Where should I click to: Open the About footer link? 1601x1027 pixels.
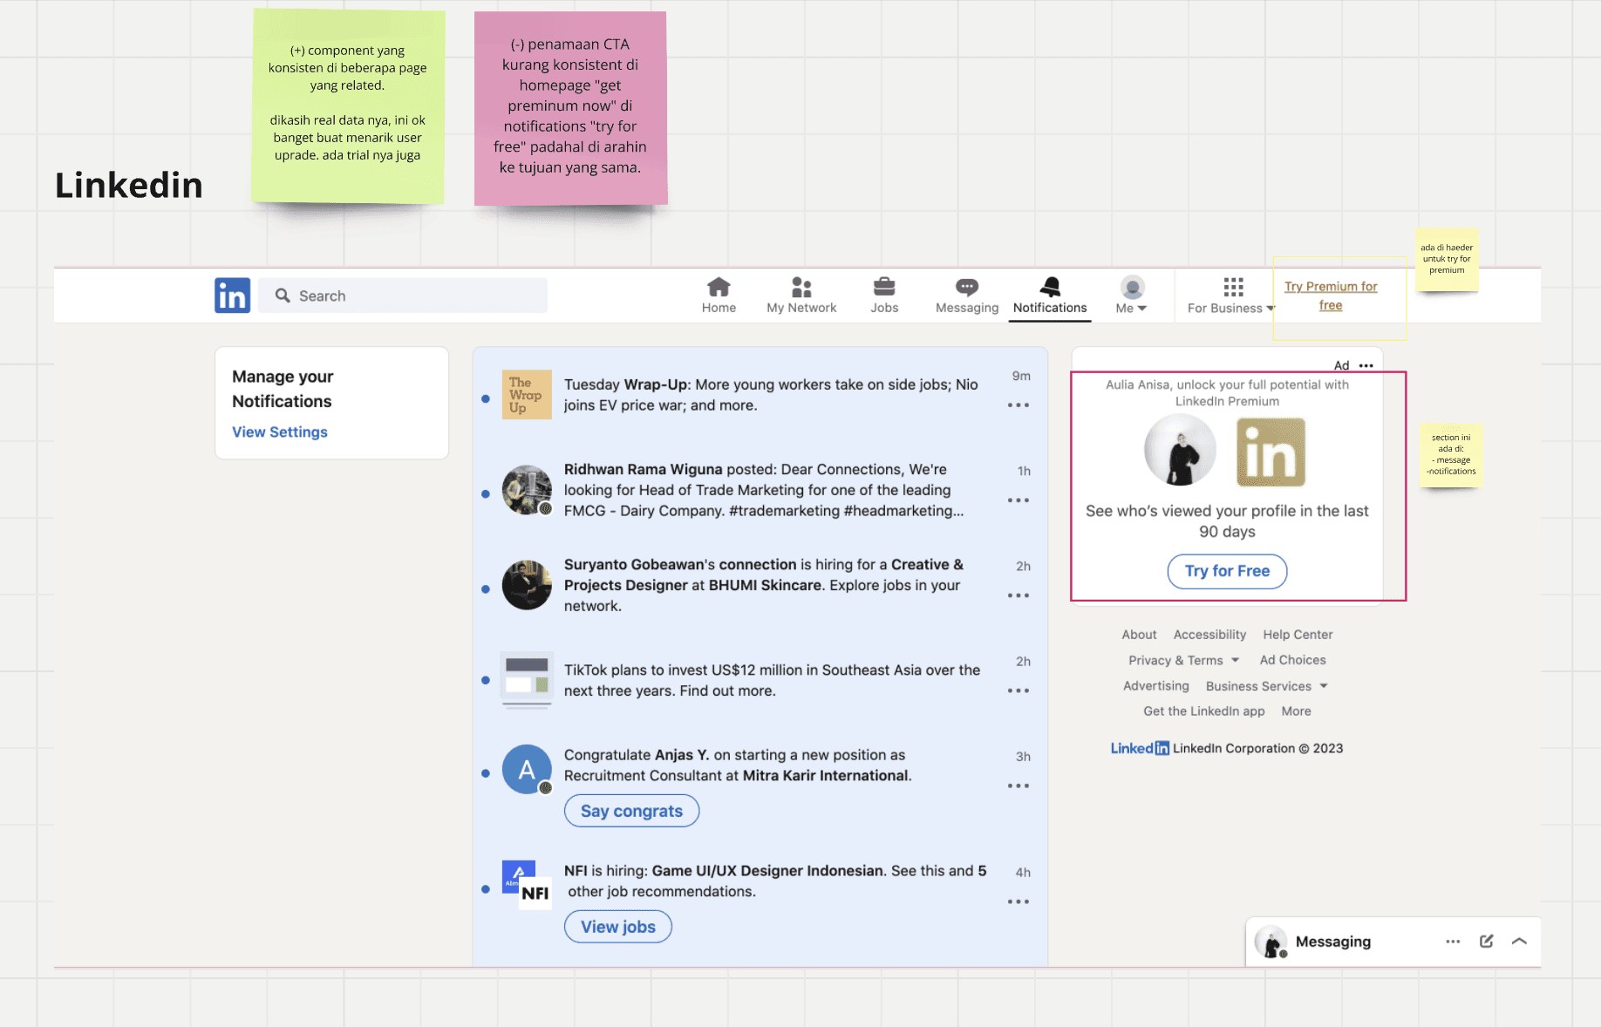1139,635
